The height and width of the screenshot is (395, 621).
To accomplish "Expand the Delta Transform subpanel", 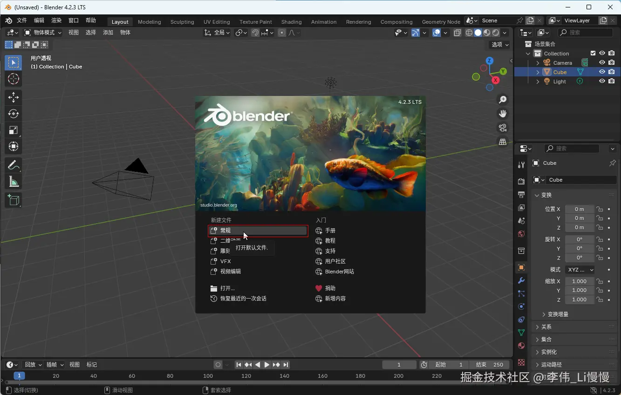I will coord(558,314).
